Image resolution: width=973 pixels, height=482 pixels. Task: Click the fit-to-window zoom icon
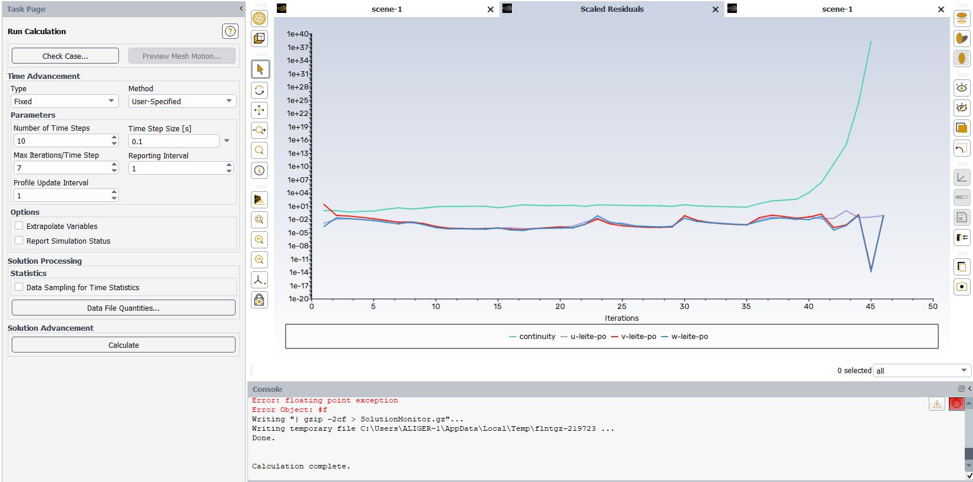[260, 220]
